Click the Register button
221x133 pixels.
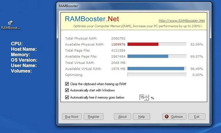93,117
